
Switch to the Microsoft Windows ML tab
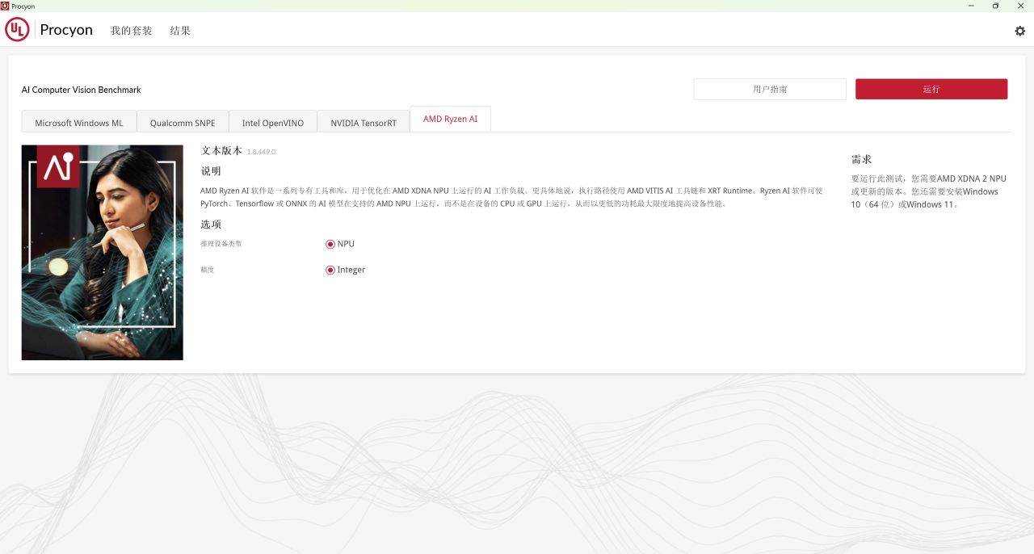point(79,123)
